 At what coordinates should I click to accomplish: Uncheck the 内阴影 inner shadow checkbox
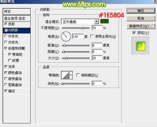point(6,30)
